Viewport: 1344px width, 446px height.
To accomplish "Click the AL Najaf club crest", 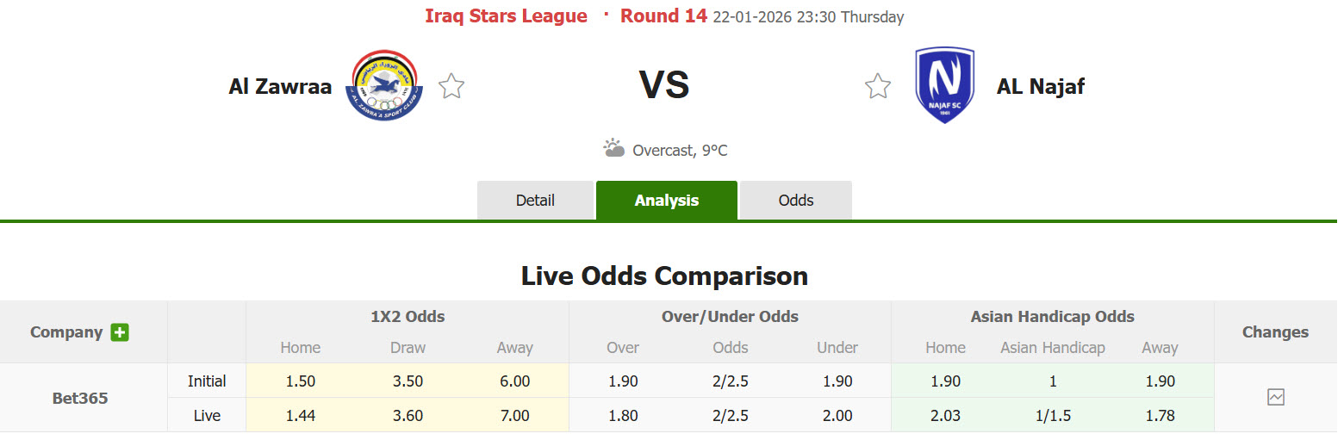I will coord(945,84).
